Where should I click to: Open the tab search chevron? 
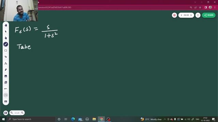[195, 2]
